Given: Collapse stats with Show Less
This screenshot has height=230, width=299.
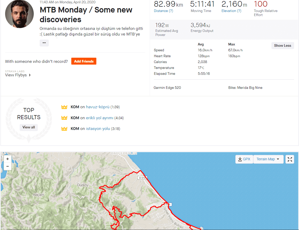Looking at the screenshot, I should point(282,45).
